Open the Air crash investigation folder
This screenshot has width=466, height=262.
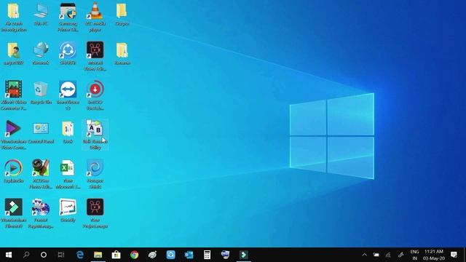click(13, 17)
